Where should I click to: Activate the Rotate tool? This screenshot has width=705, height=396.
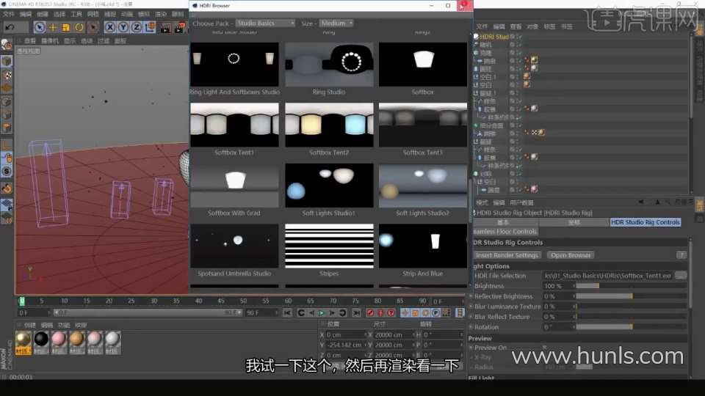pos(79,27)
